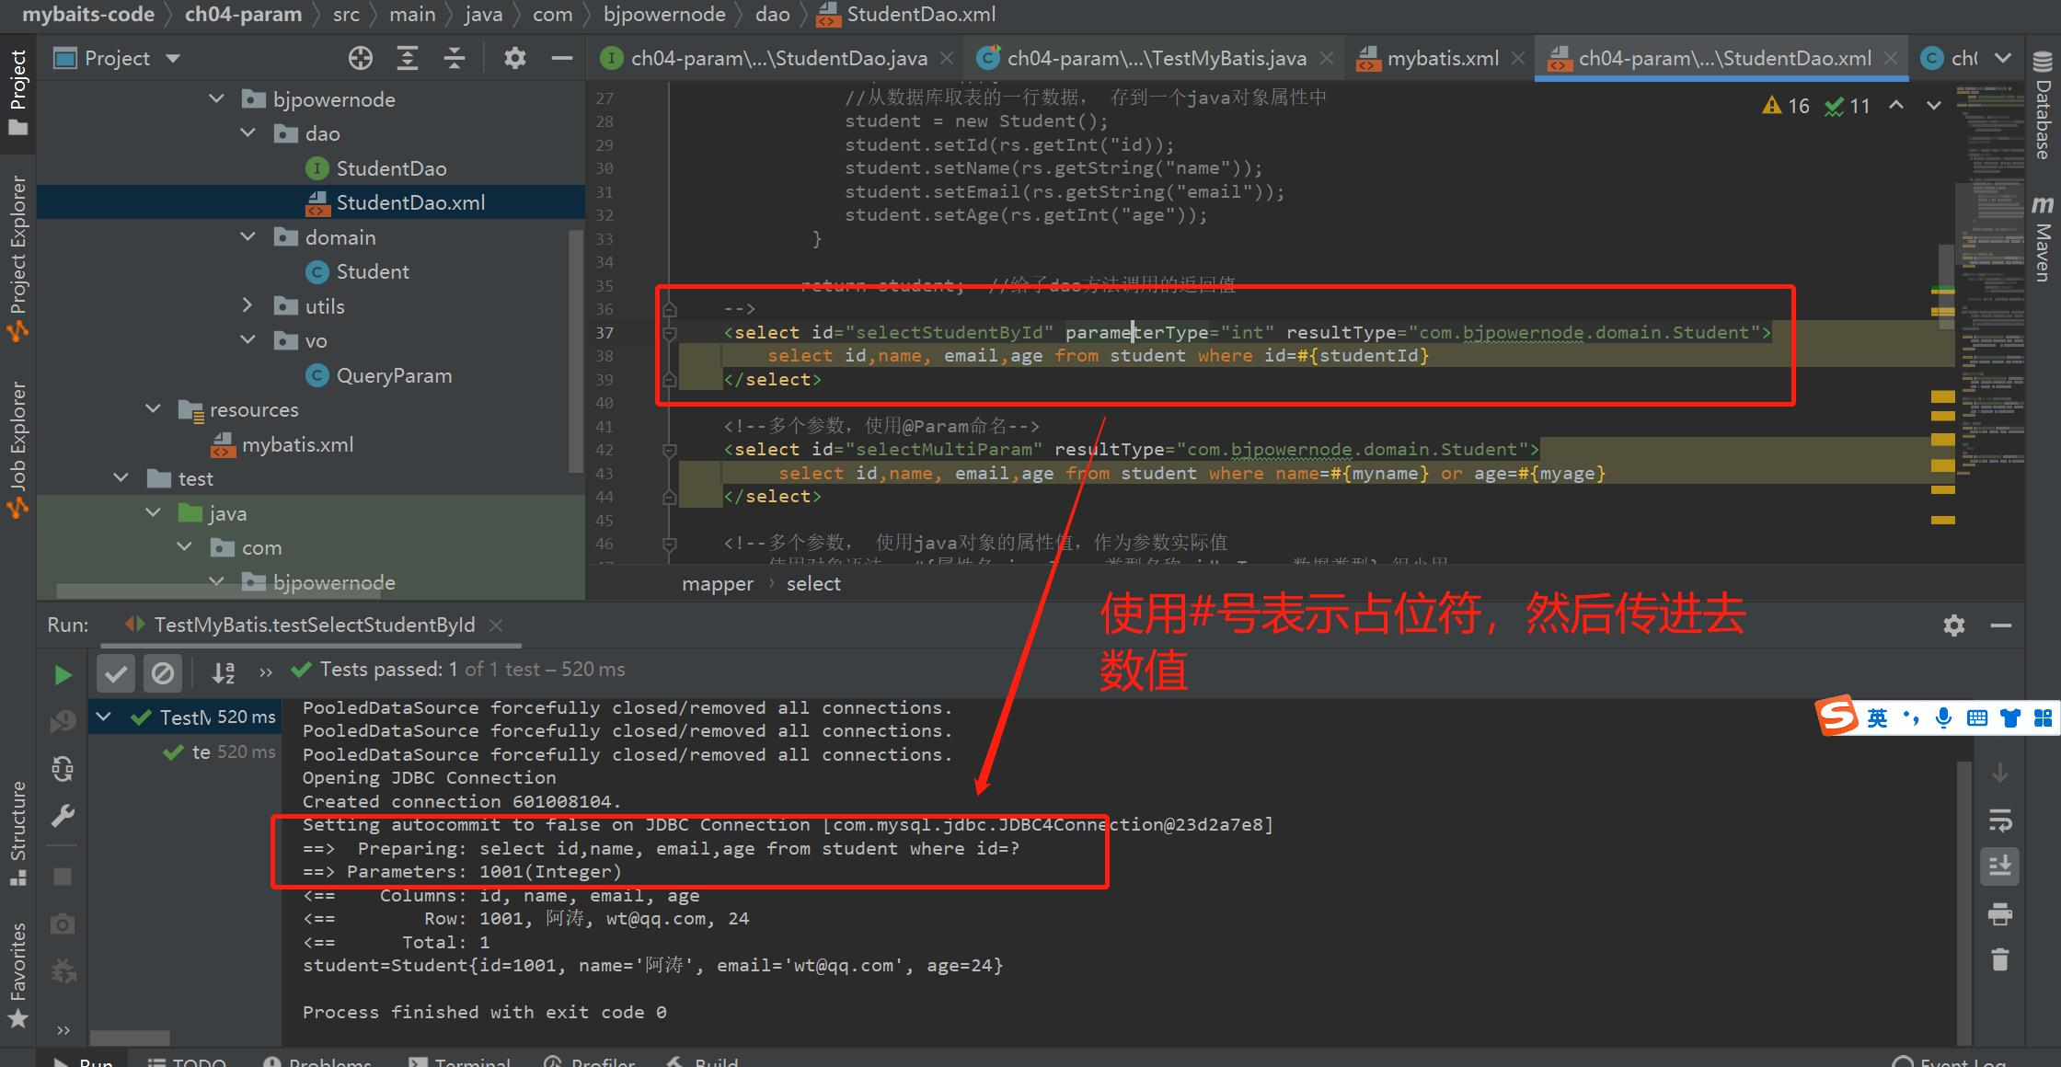Clear console output with trash icon
The width and height of the screenshot is (2061, 1067).
point(1999,960)
